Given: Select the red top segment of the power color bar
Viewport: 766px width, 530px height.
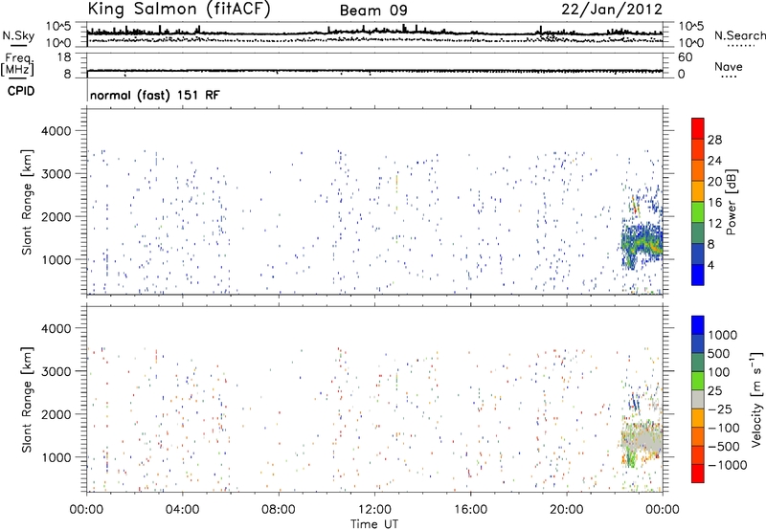Looking at the screenshot, I should point(698,128).
